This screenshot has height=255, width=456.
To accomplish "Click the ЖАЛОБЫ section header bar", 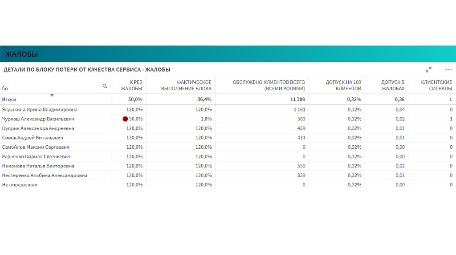I will 228,54.
